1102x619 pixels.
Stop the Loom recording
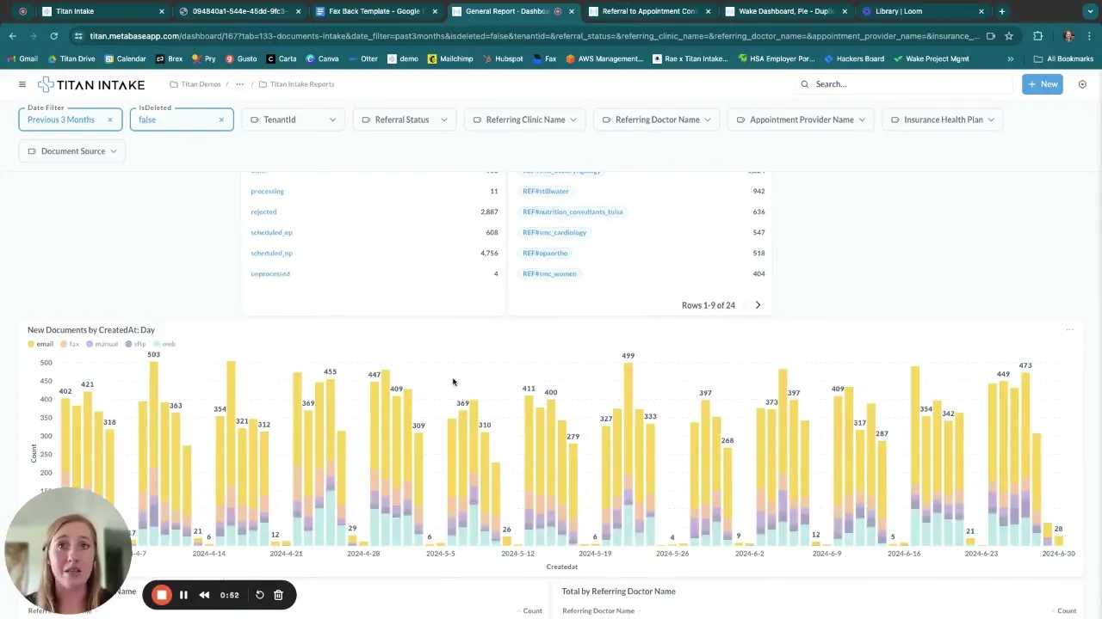coord(162,595)
